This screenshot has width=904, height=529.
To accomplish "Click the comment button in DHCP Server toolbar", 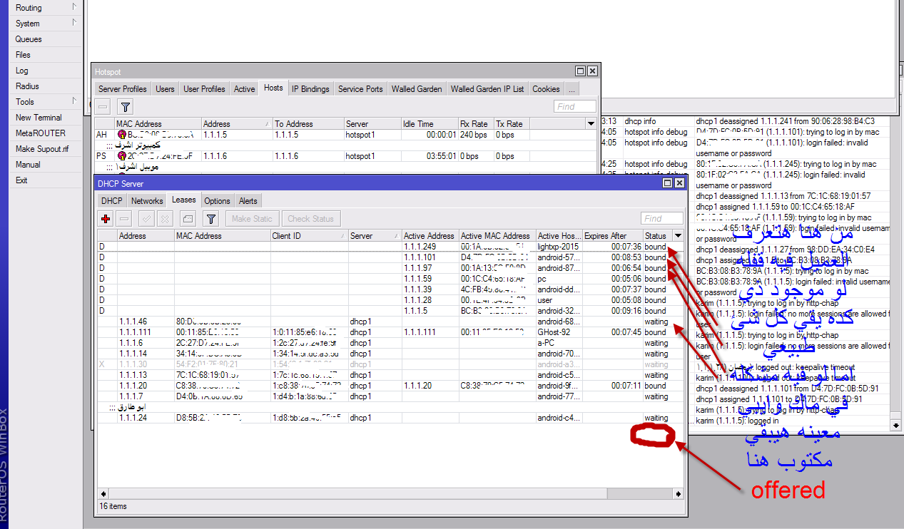I will tap(187, 219).
